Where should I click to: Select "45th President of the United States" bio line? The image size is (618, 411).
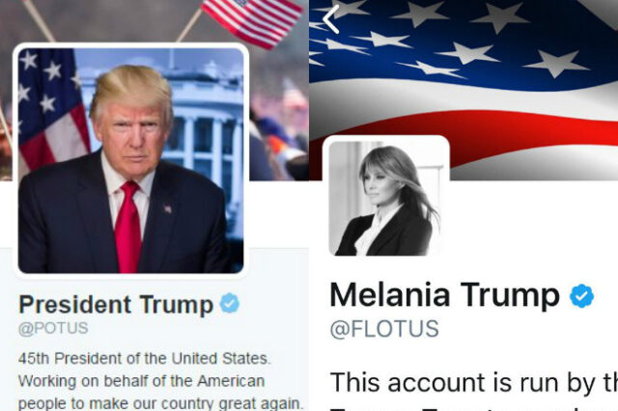coord(144,359)
